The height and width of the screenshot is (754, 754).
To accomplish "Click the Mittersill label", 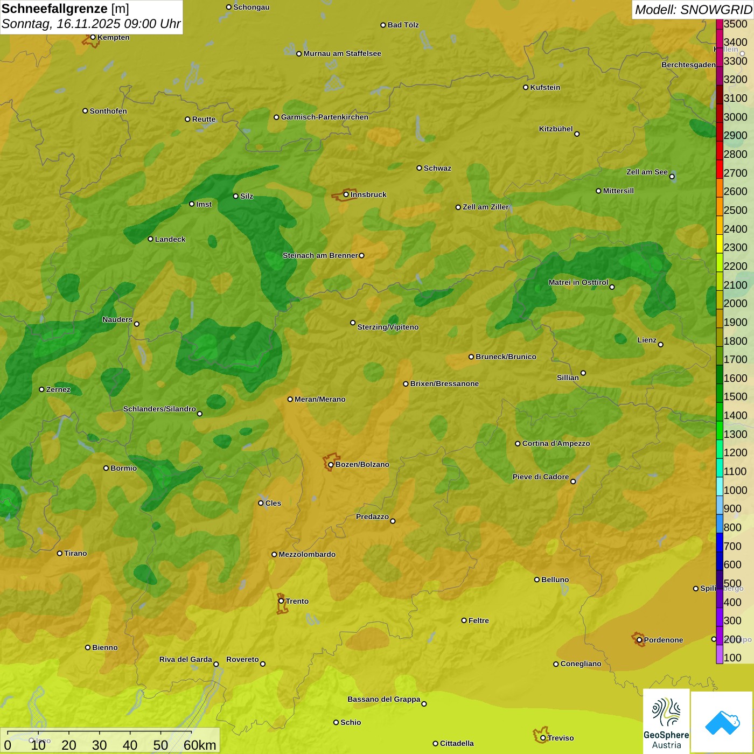I will tap(618, 191).
